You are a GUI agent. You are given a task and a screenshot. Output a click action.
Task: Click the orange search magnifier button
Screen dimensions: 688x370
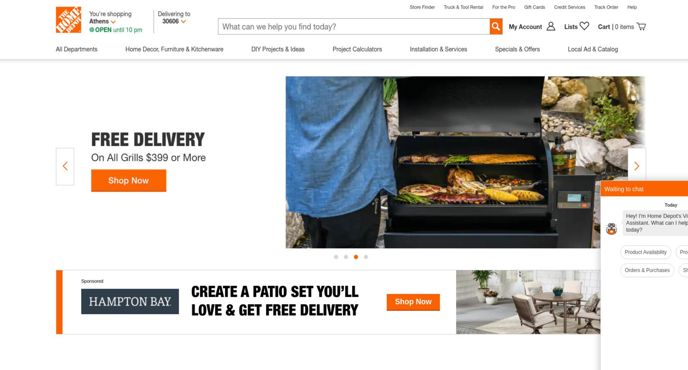tap(496, 27)
